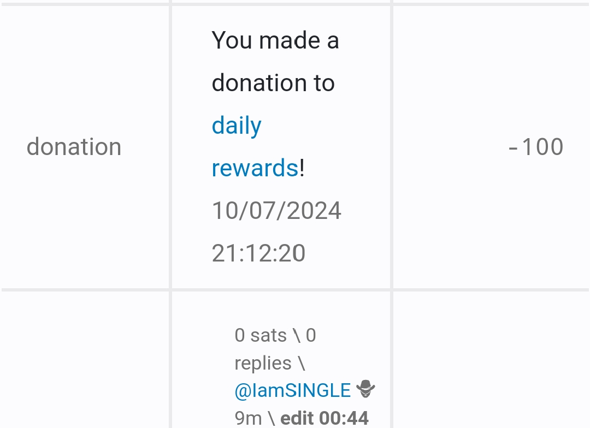The height and width of the screenshot is (428, 590).
Task: Select the -100 amount value
Action: (535, 147)
